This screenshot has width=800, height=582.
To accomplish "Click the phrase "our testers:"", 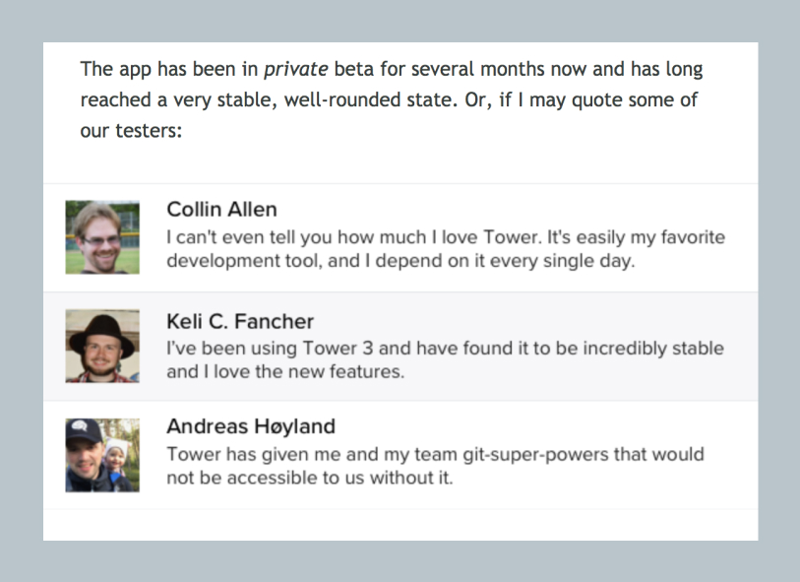I will pyautogui.click(x=131, y=130).
